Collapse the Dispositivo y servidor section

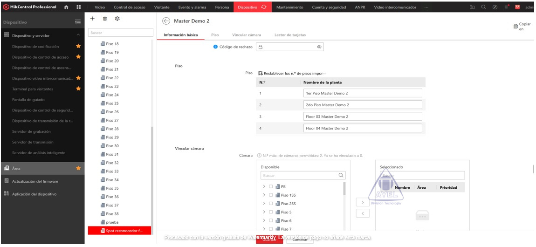click(x=78, y=35)
